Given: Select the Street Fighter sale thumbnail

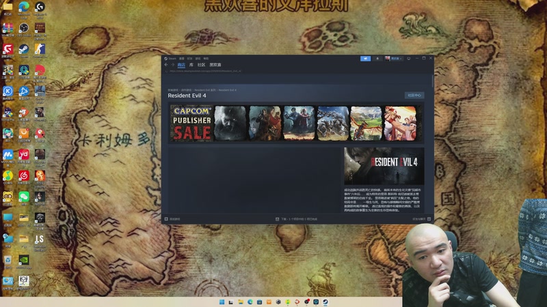Looking at the screenshot, I should 401,123.
